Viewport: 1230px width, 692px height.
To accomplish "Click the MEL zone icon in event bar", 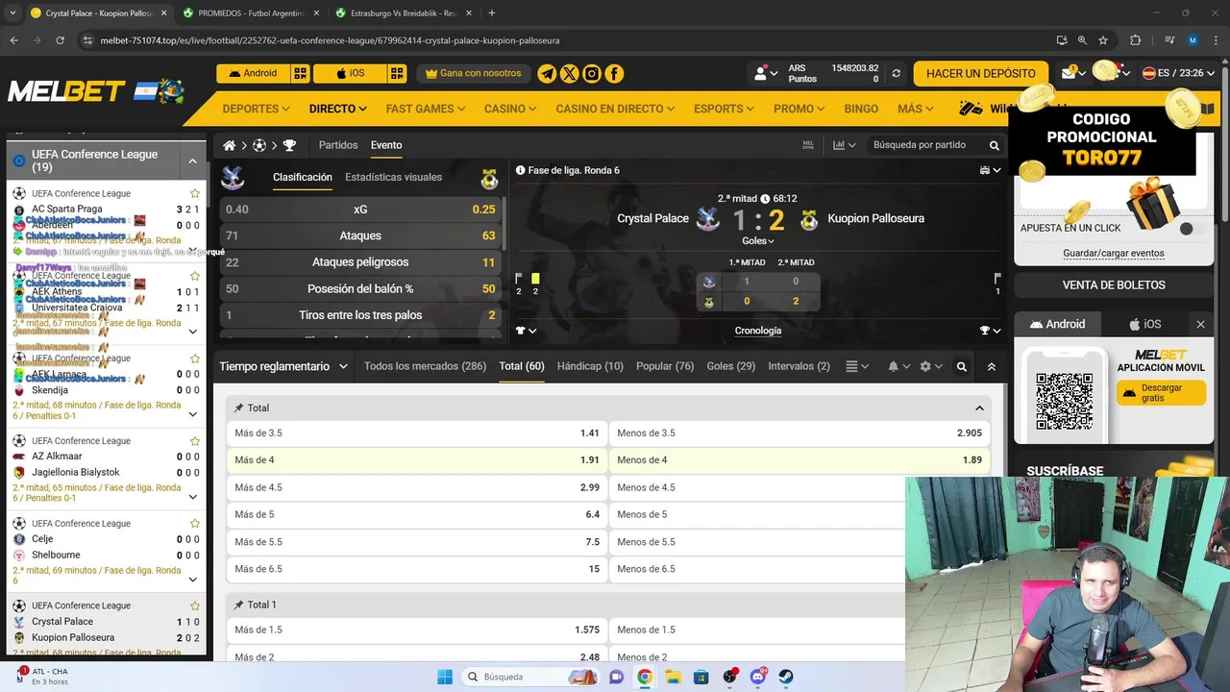I will point(807,145).
